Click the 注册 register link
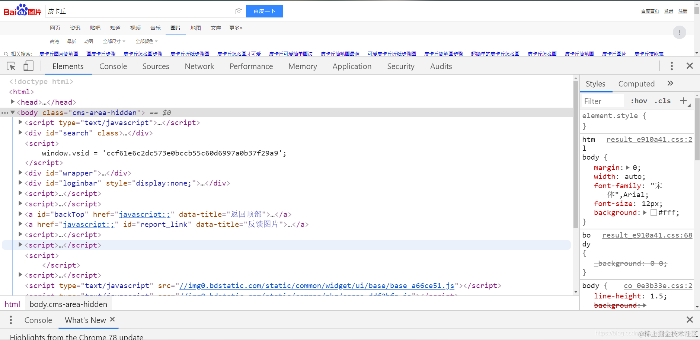The height and width of the screenshot is (340, 700). [683, 11]
